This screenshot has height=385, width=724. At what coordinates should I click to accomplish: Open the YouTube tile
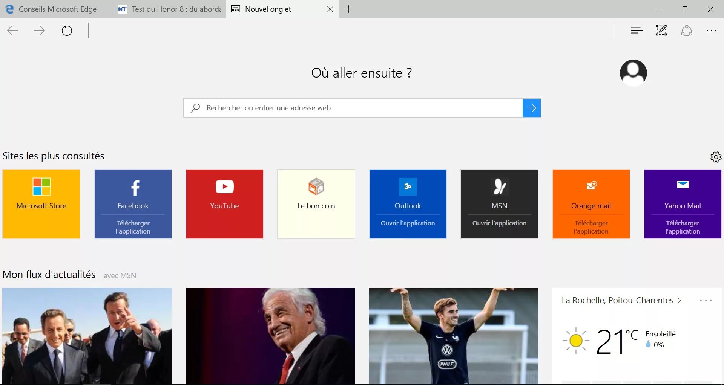click(225, 204)
